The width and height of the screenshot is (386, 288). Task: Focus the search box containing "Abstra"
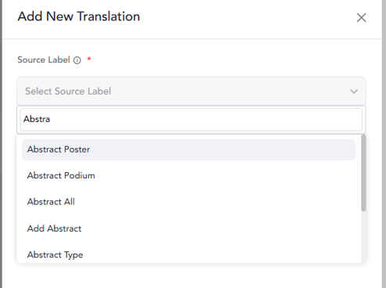coord(191,120)
